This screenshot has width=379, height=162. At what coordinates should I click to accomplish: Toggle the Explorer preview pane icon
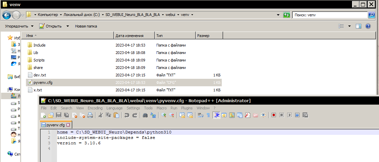tap(359, 26)
